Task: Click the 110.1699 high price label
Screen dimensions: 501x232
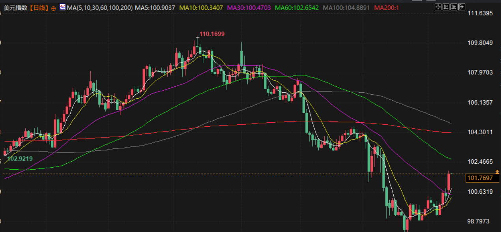Action: pyautogui.click(x=212, y=34)
